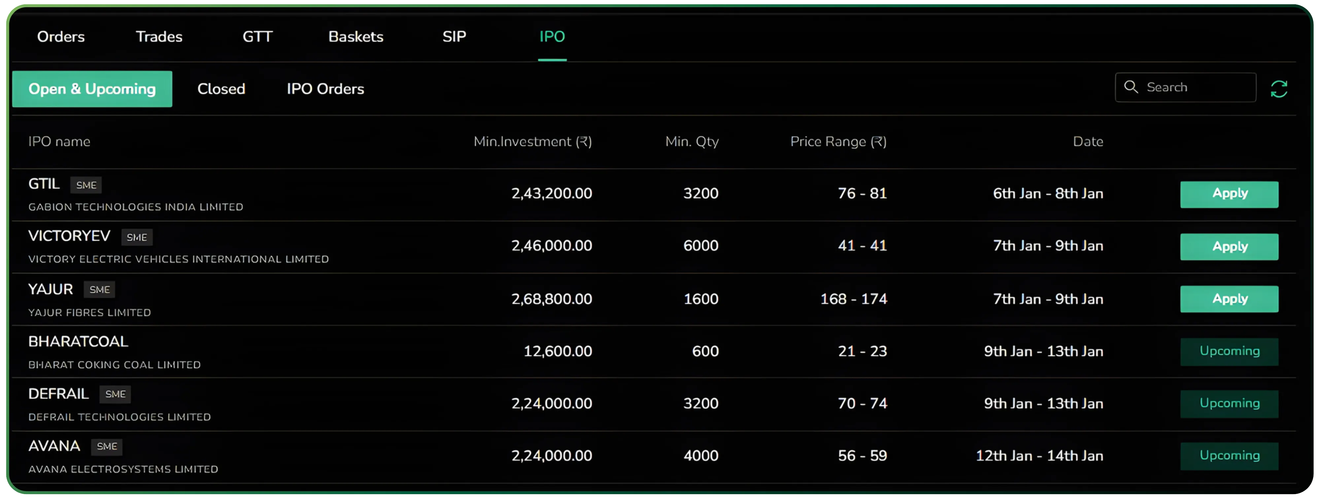Viewport: 1322px width, 502px height.
Task: Switch to the Closed tab
Action: click(221, 88)
